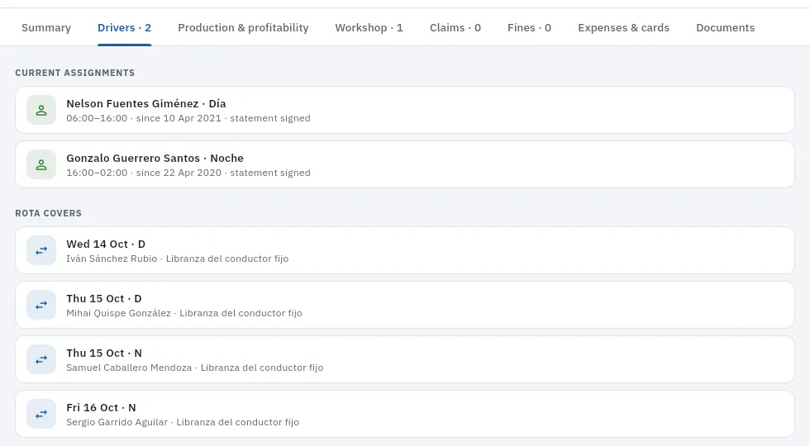Image resolution: width=810 pixels, height=446 pixels.
Task: Open Nelson Fuentes Giménez · Día assignment
Action: click(x=405, y=110)
